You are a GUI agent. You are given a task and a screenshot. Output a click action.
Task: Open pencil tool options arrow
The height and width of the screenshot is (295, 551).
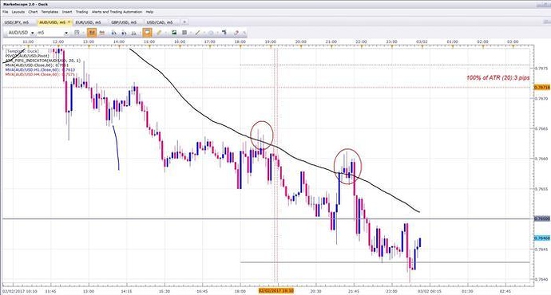[x=165, y=33]
